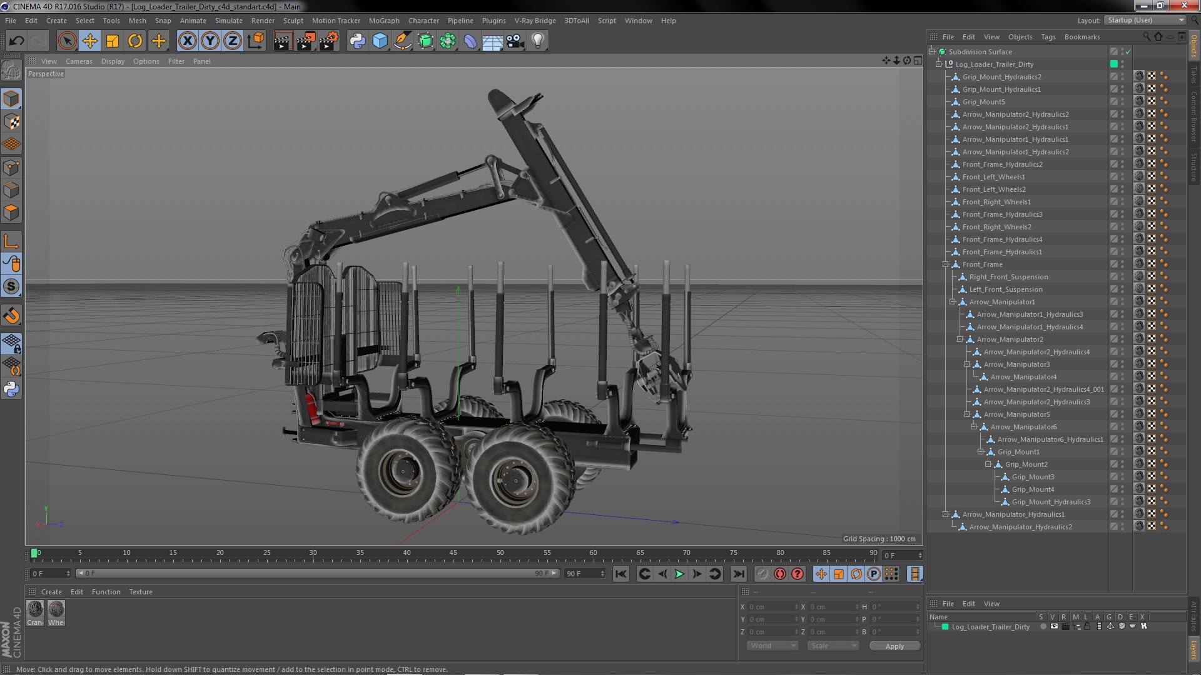
Task: Enable Axis mode L icon
Action: point(11,241)
